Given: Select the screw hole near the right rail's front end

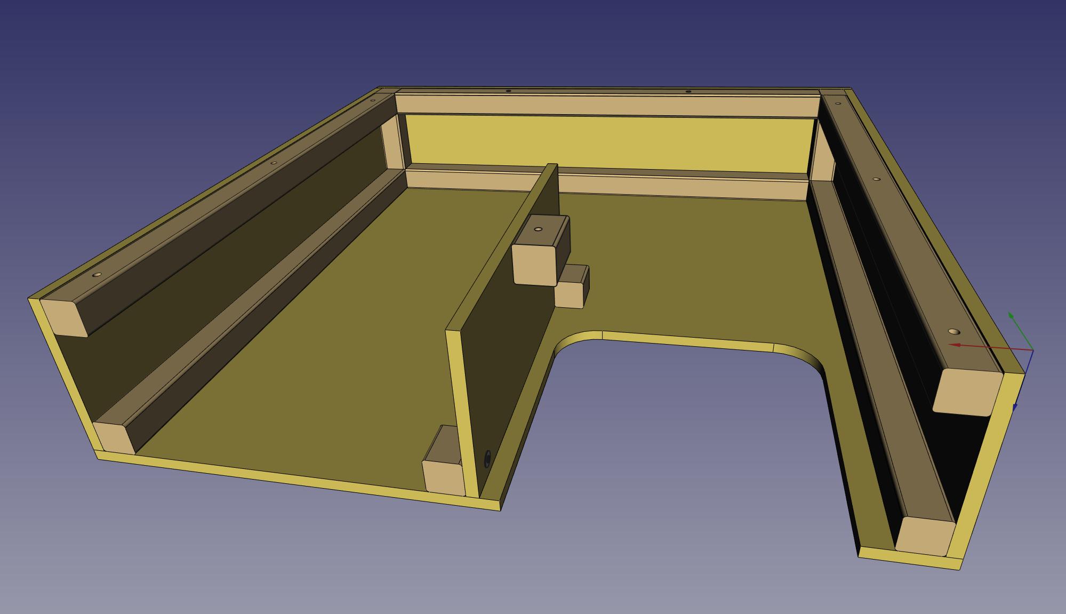Looking at the screenshot, I should (955, 332).
